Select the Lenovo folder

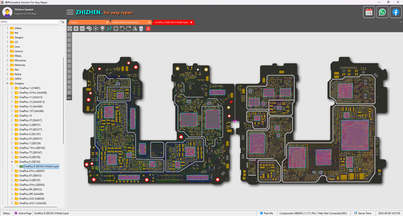coord(19,51)
